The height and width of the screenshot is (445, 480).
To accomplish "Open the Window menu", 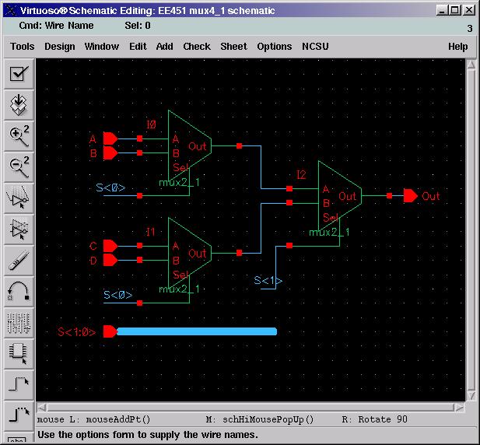I will click(x=102, y=47).
